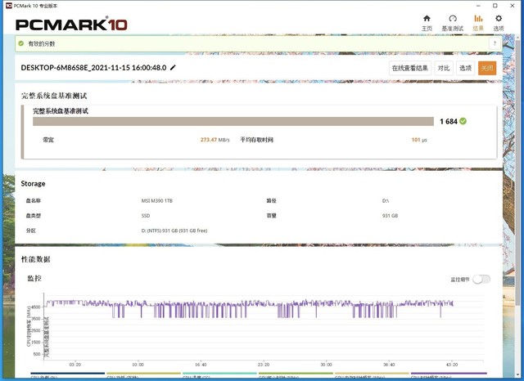Toggle the 监控细节 monitoring details switch
Image resolution: width=524 pixels, height=381 pixels.
click(x=481, y=280)
